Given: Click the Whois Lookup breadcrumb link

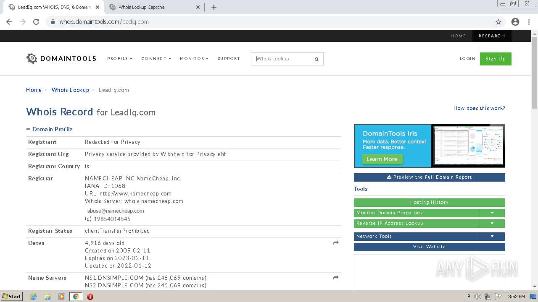Looking at the screenshot, I should point(70,90).
